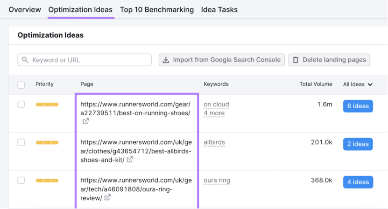This screenshot has width=388, height=209.
Task: Click the priority bar of the allbirds row
Action: [47, 142]
